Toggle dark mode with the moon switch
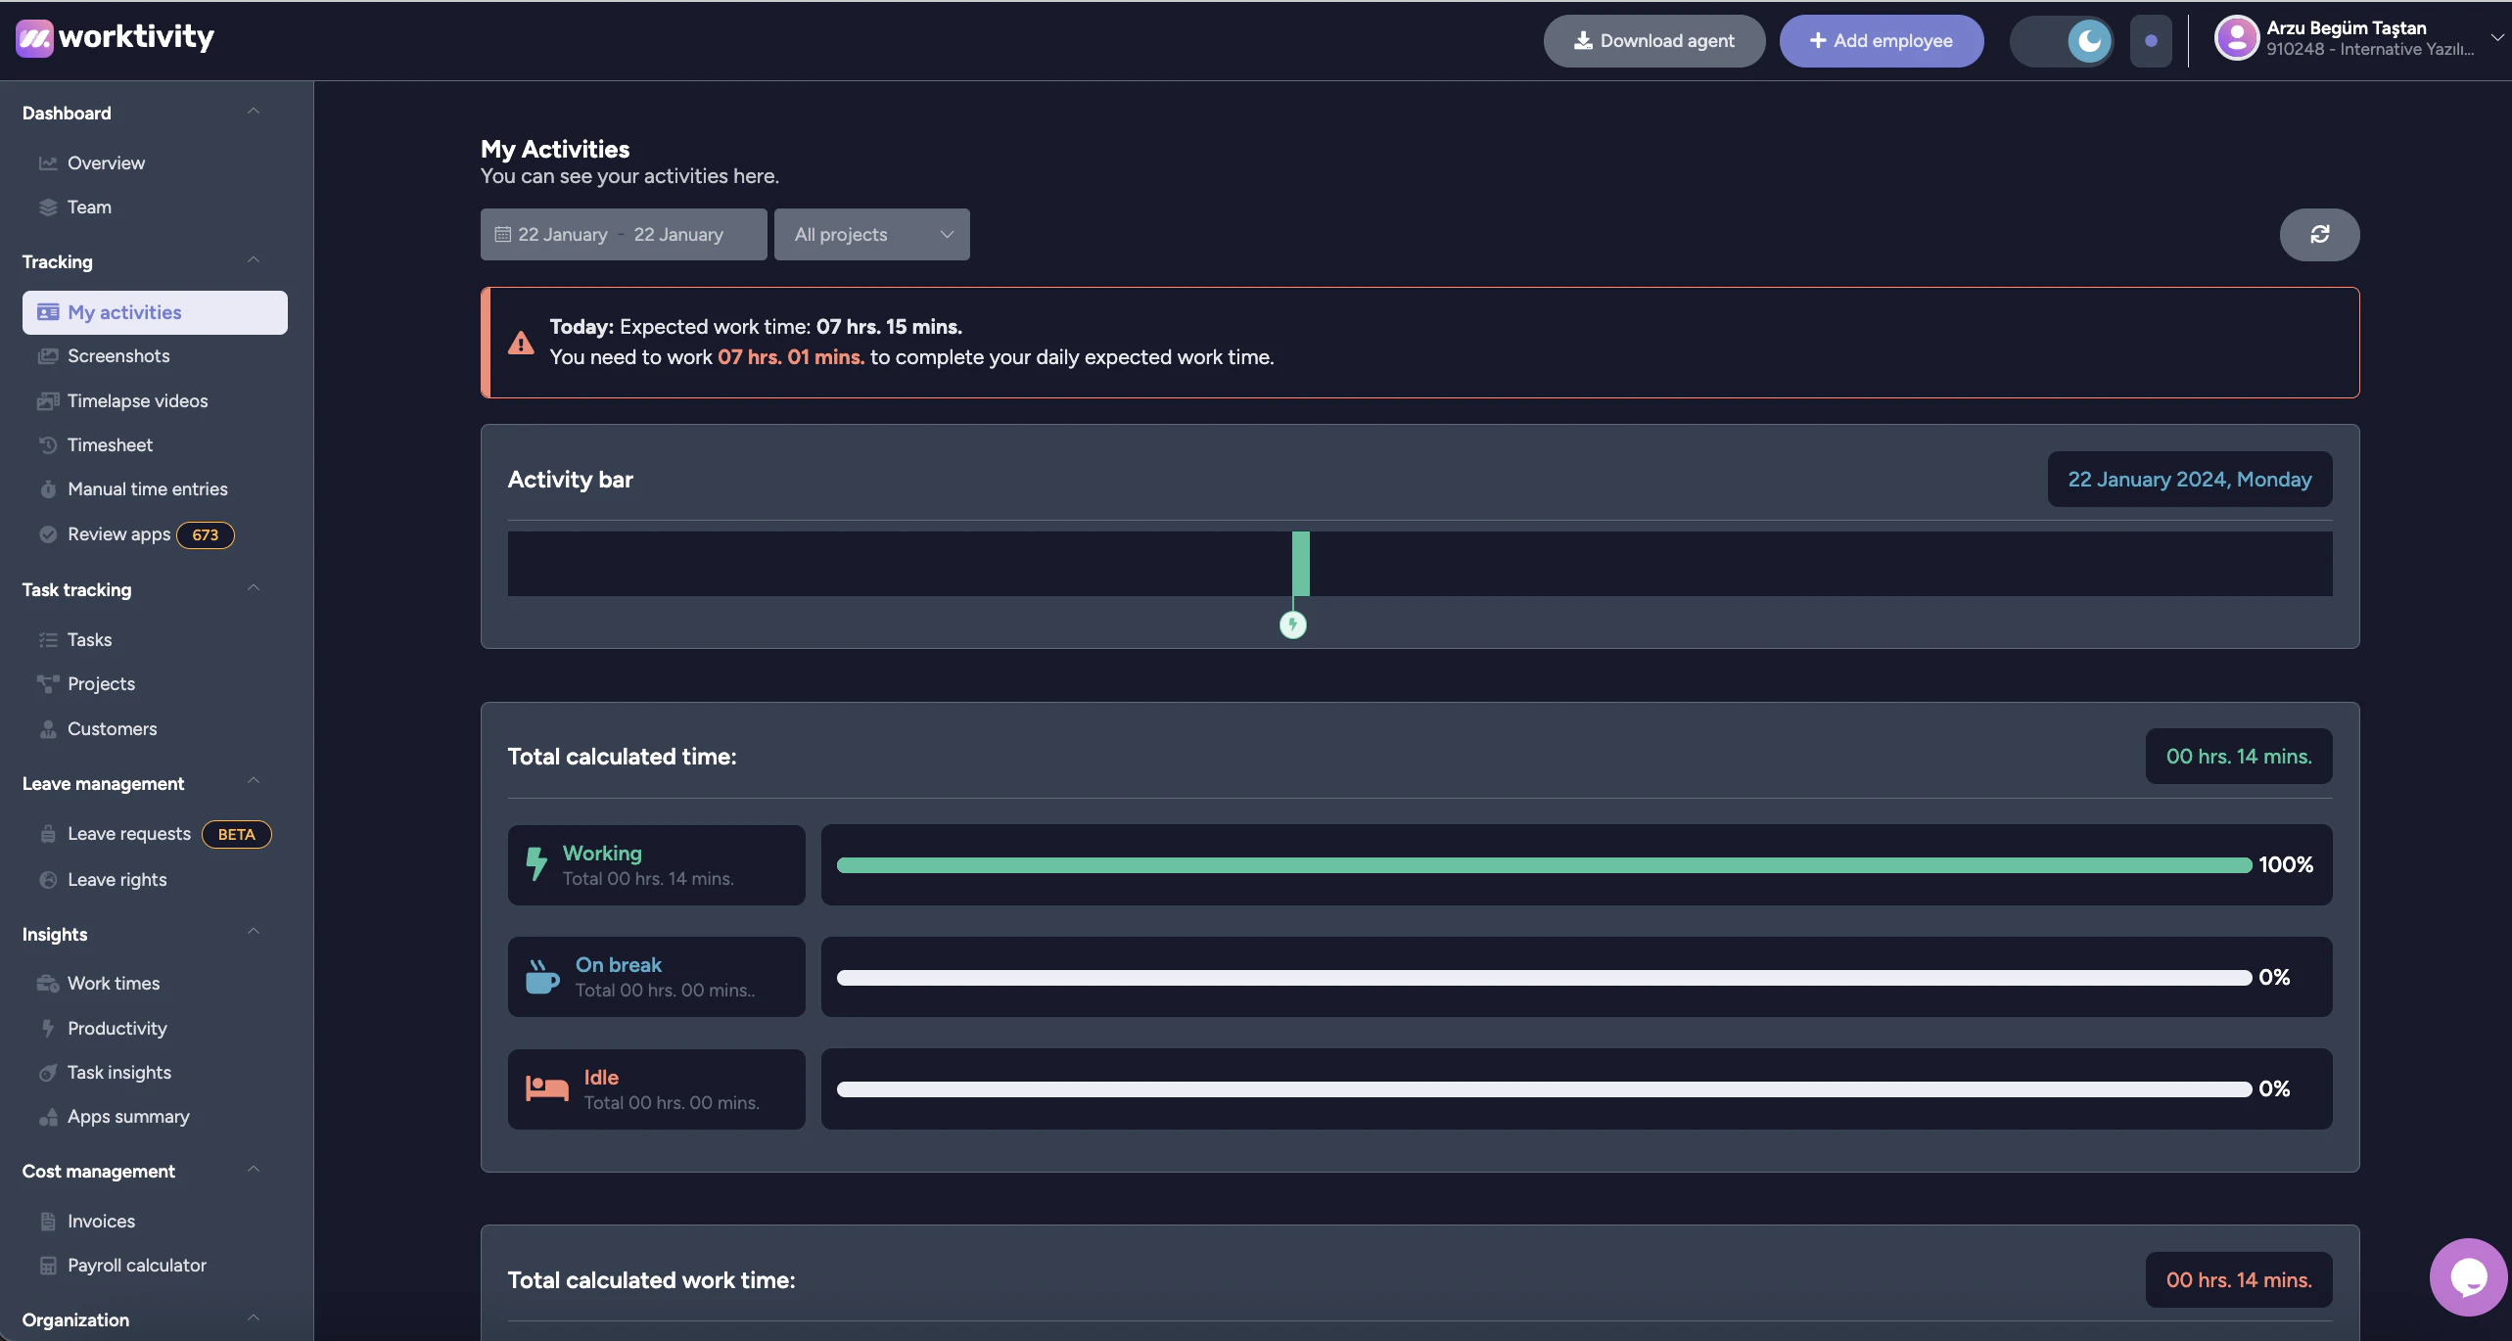 [x=2088, y=40]
